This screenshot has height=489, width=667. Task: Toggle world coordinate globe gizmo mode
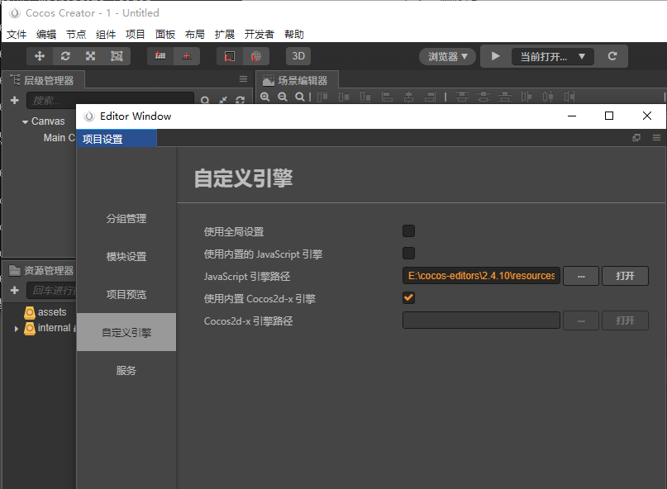[255, 56]
